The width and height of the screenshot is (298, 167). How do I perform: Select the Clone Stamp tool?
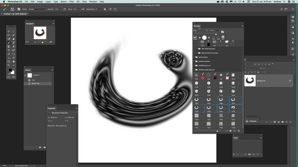click(9, 46)
